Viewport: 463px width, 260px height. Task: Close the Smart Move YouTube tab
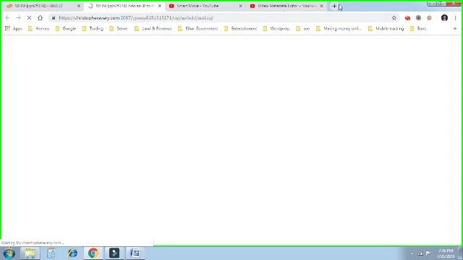pyautogui.click(x=240, y=6)
